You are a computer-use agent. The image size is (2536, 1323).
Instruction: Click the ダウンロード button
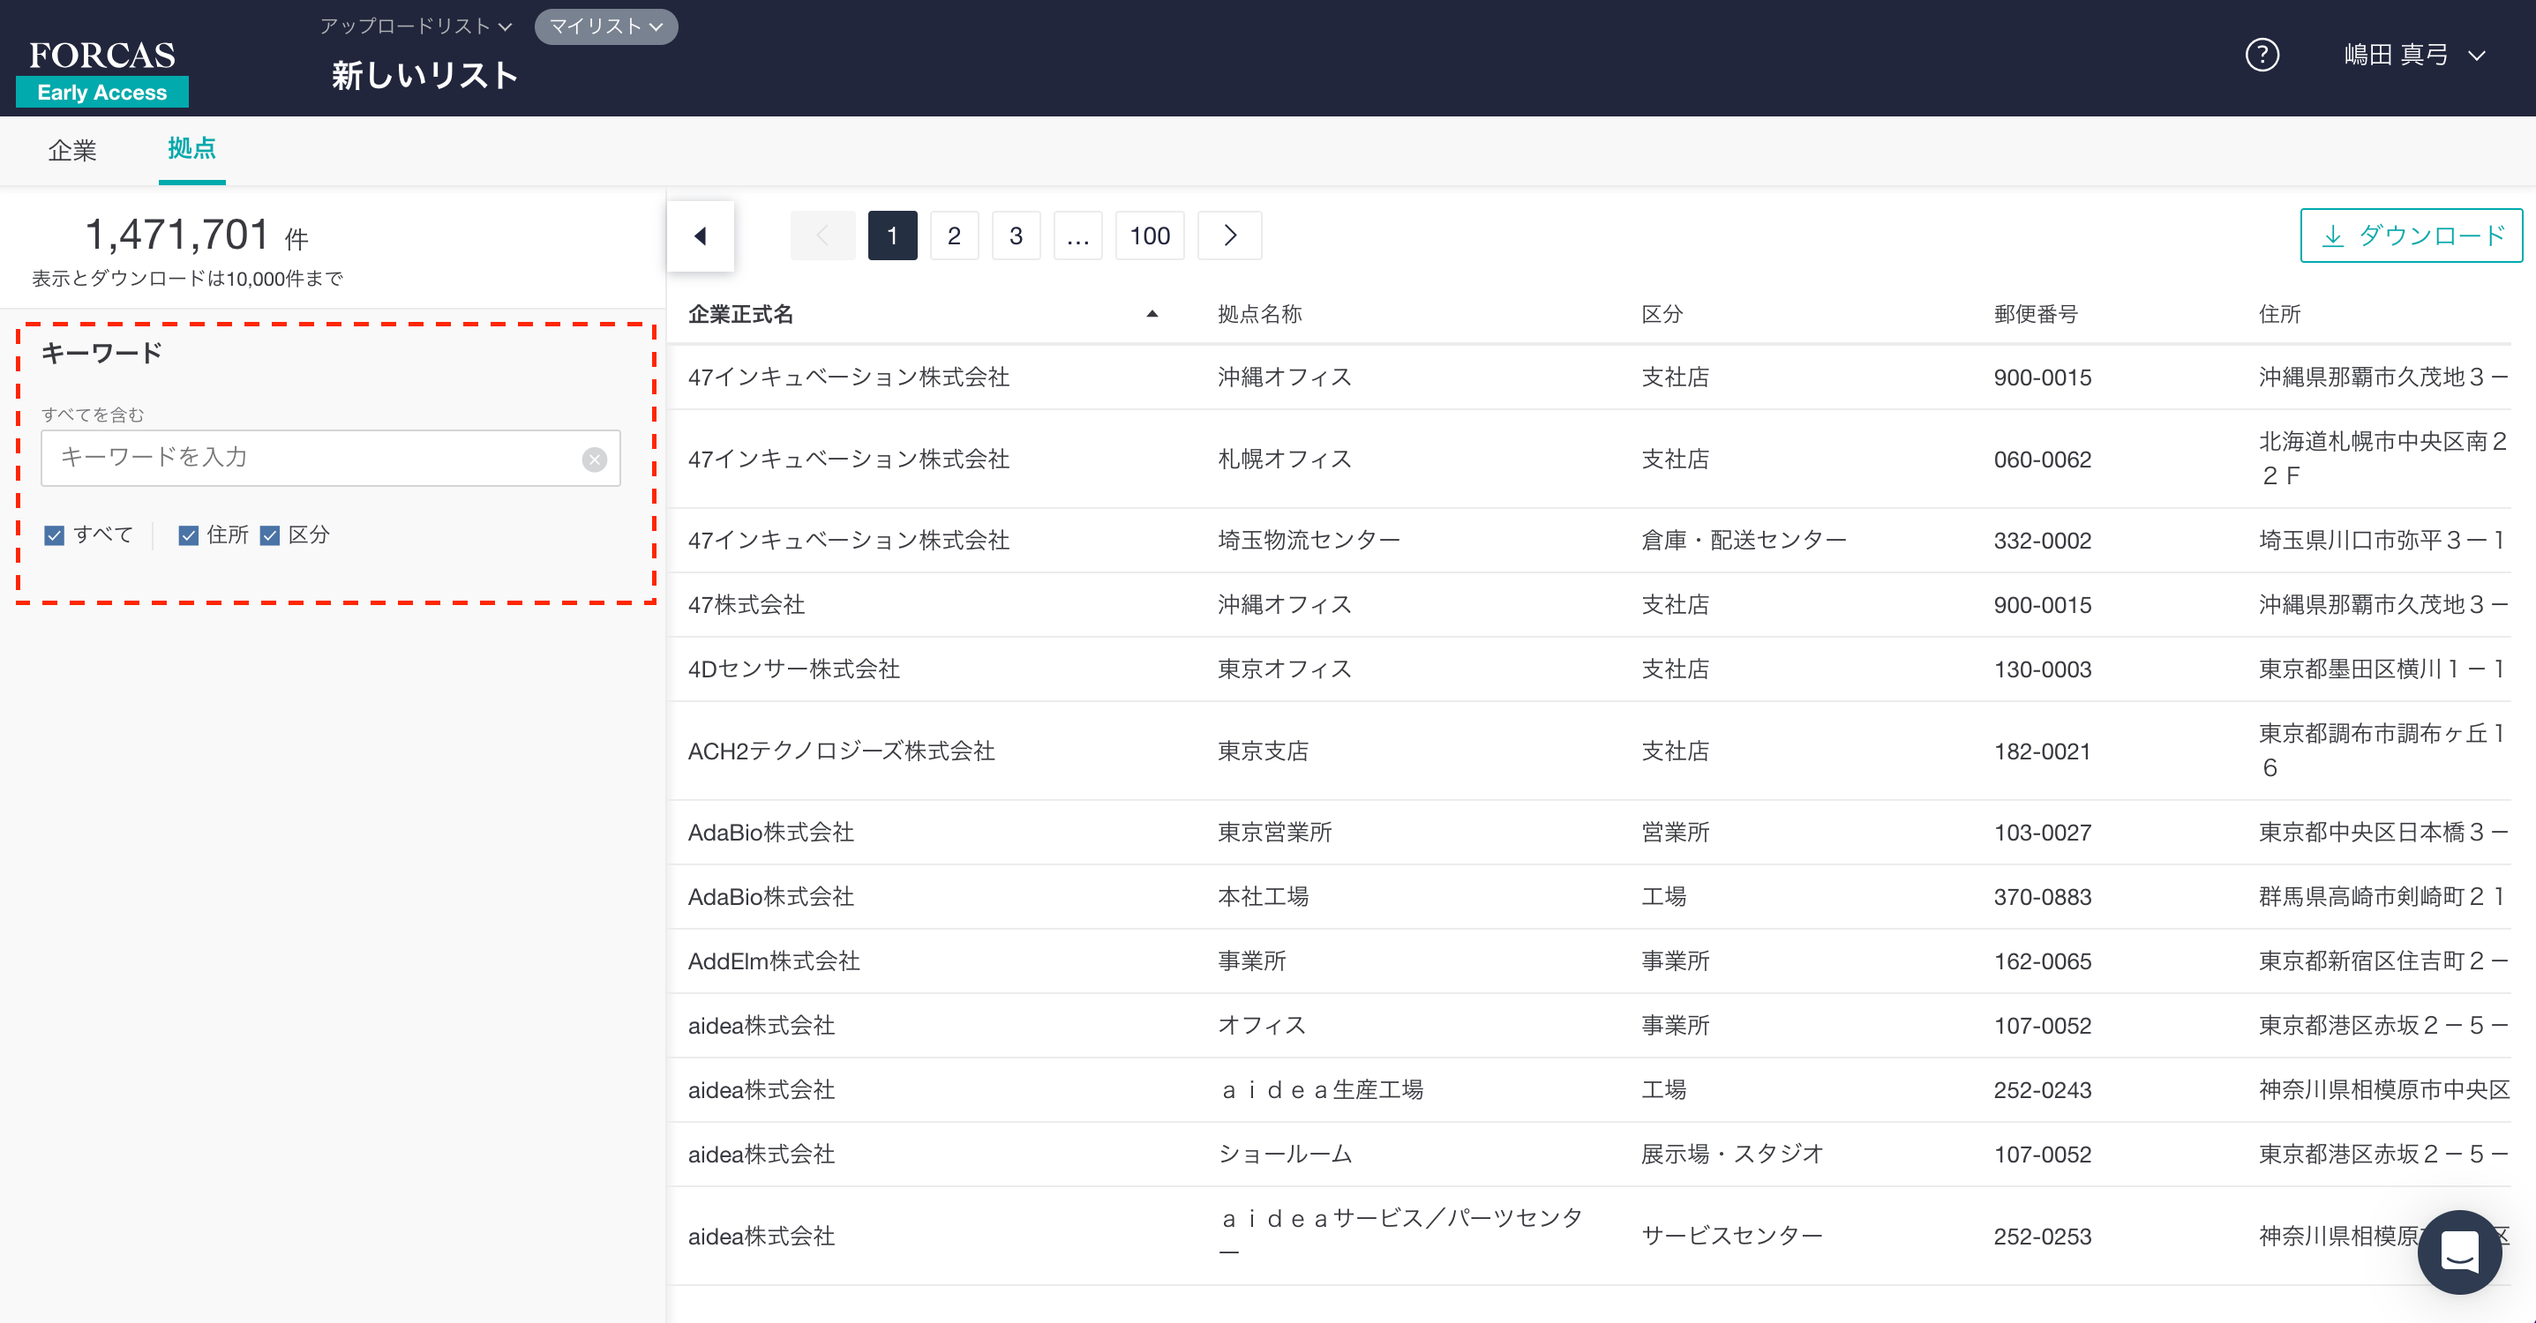(2411, 236)
